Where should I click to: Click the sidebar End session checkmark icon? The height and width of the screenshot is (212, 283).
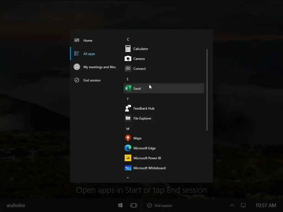pos(77,80)
